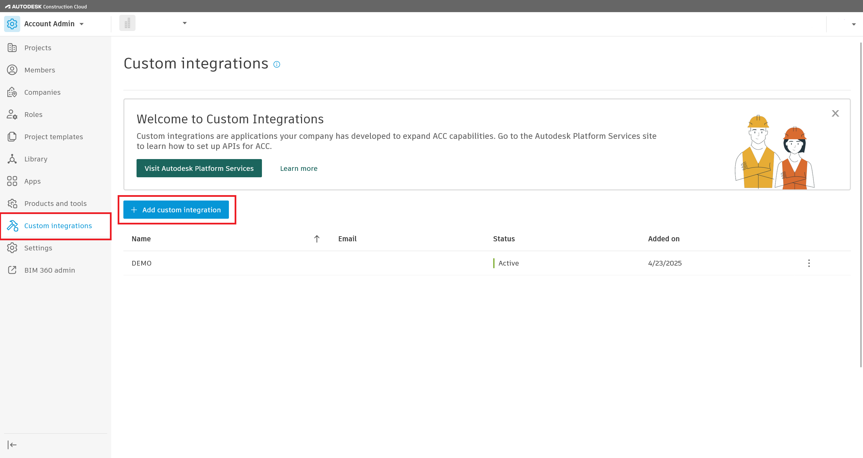Open Project templates page
Image resolution: width=863 pixels, height=458 pixels.
click(54, 137)
